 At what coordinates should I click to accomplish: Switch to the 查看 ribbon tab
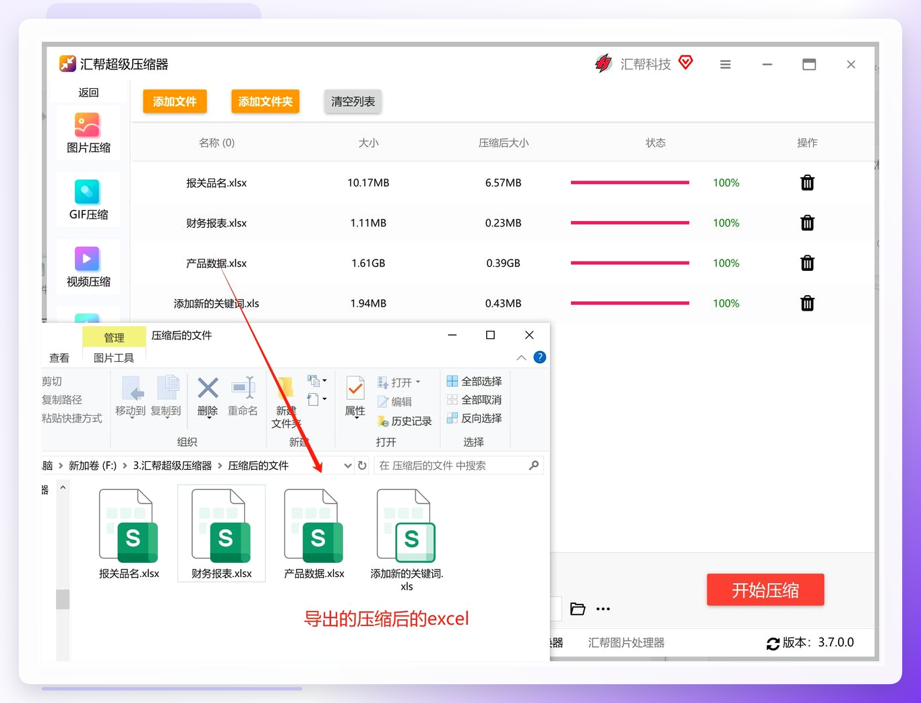[59, 358]
